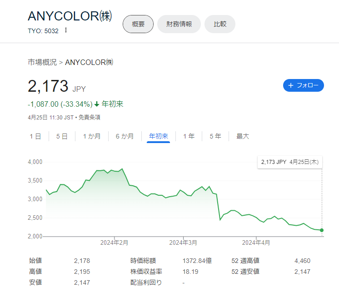Open the three-dot menu beside TYO: 5032
Screen dimensions: 339x292
(66, 30)
